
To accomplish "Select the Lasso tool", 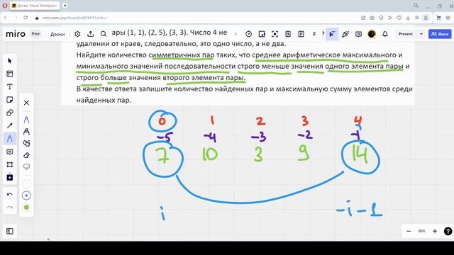I will click(x=26, y=167).
